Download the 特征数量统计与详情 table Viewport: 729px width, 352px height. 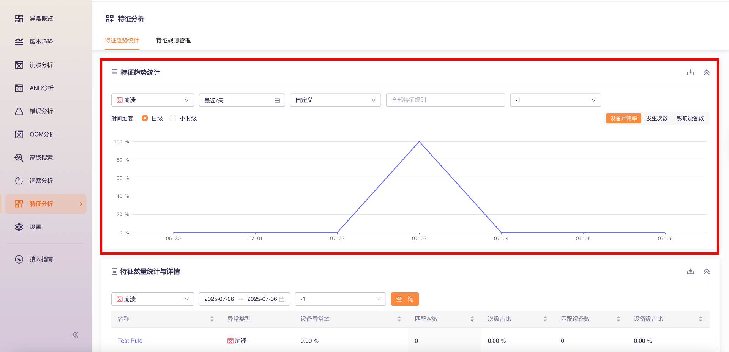pyautogui.click(x=690, y=272)
